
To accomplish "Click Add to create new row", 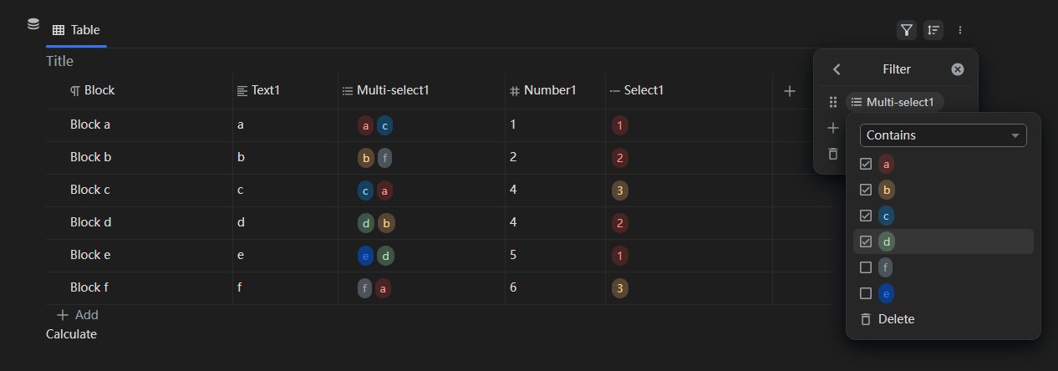I will (x=77, y=315).
